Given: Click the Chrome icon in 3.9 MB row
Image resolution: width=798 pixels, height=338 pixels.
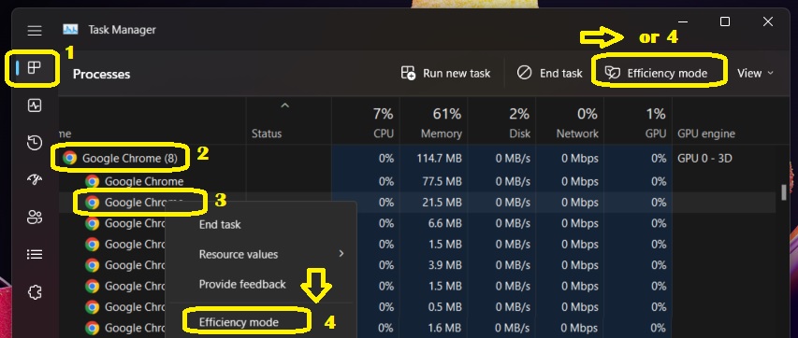Looking at the screenshot, I should [x=92, y=265].
